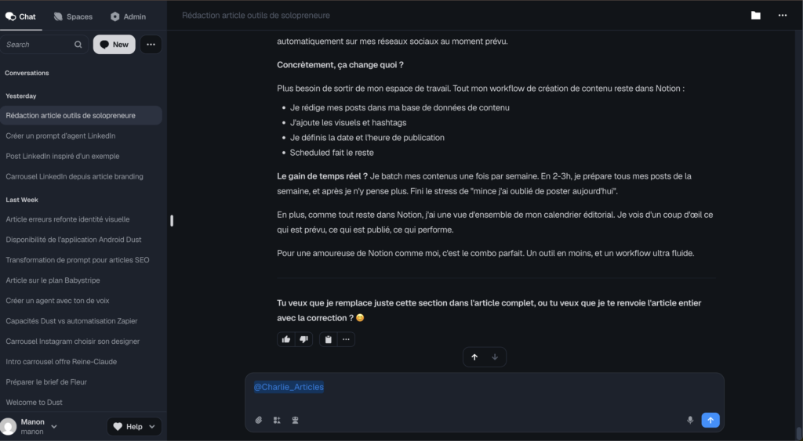Send the message with the blue arrow button
The height and width of the screenshot is (441, 803).
coord(710,420)
